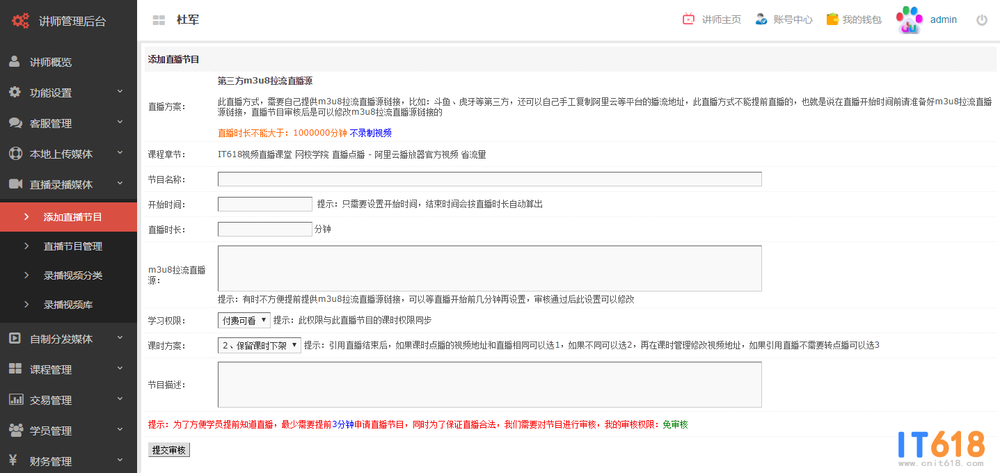Screen dimensions: 1000x473
Task: Click into the m3u8拉流直播源 textarea
Action: click(x=489, y=268)
